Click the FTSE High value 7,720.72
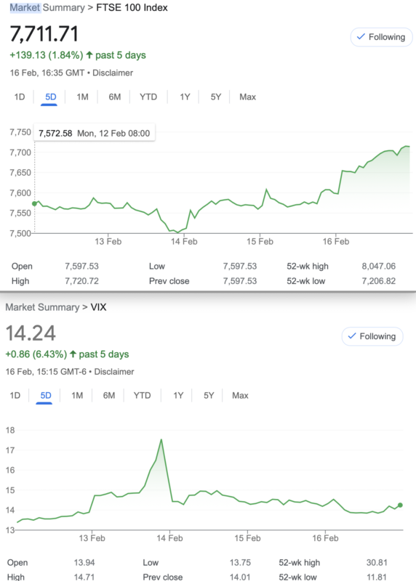This screenshot has width=416, height=581. pos(81,281)
